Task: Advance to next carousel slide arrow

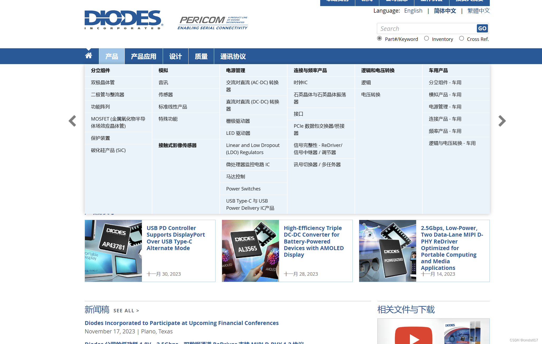Action: (502, 121)
